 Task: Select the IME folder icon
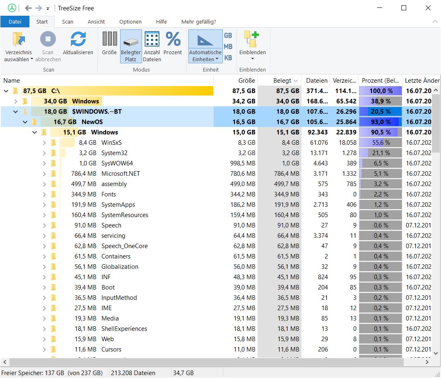[53, 309]
